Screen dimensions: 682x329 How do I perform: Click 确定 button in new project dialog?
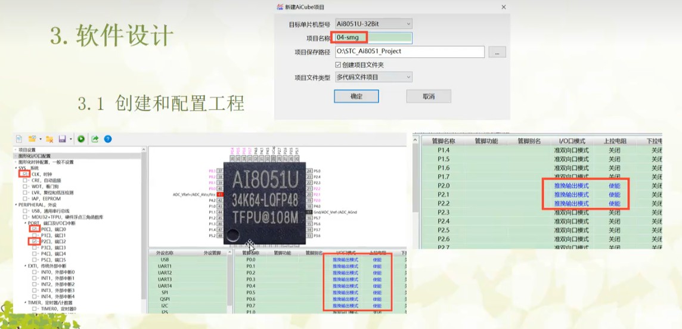point(356,97)
